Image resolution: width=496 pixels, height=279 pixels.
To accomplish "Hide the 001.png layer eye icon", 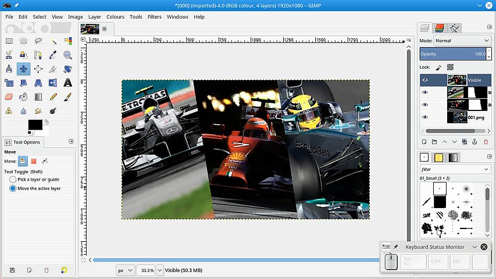I will (x=425, y=117).
